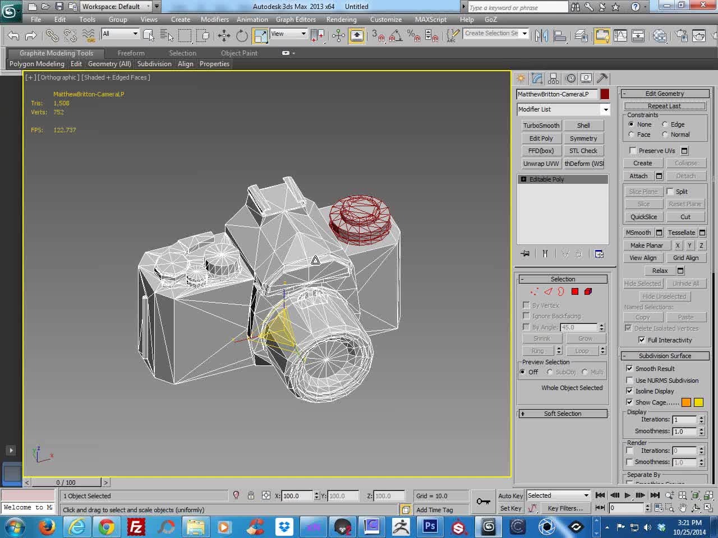Select the Select and Uniform Scale tool
The image size is (718, 538).
260,36
